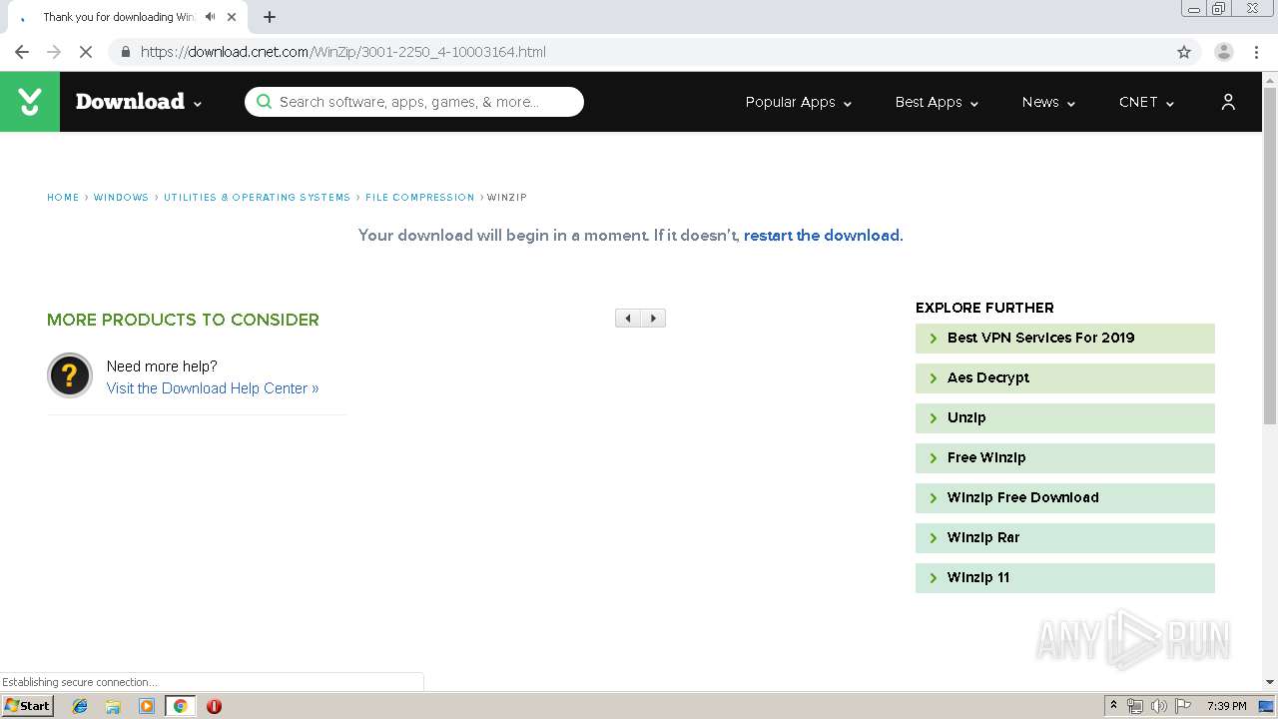Close the WinZip download tab
The image size is (1278, 719).
pos(232,17)
